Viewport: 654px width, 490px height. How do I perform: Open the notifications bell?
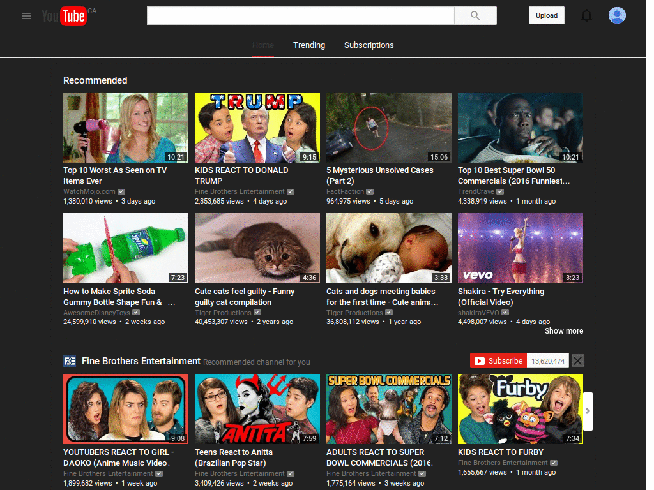(586, 15)
